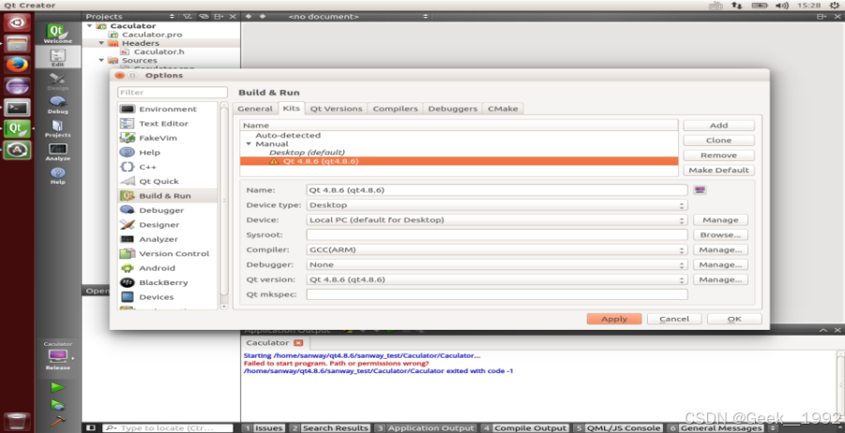Open Ubuntu Dash home button

click(x=17, y=22)
